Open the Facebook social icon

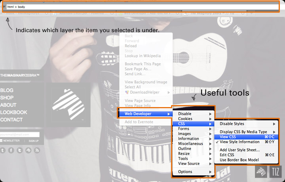point(11,150)
